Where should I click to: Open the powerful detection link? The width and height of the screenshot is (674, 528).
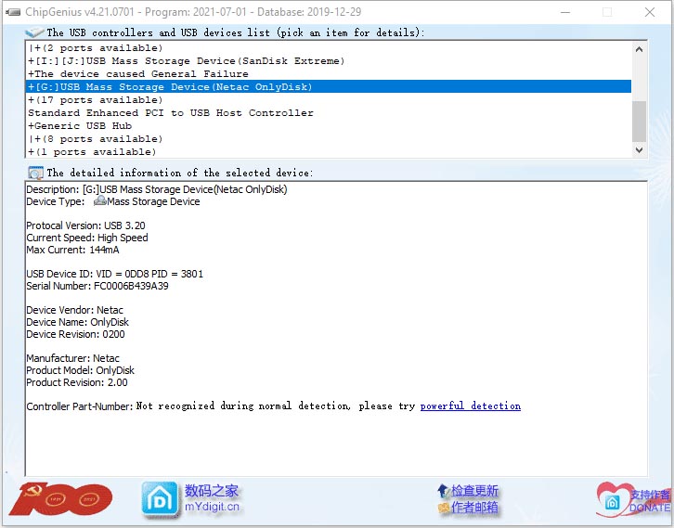471,406
